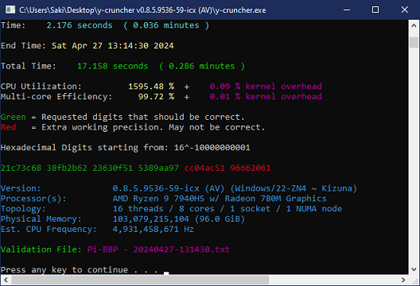
Task: Click the vertical scrollbar thumb
Action: (x=414, y=42)
